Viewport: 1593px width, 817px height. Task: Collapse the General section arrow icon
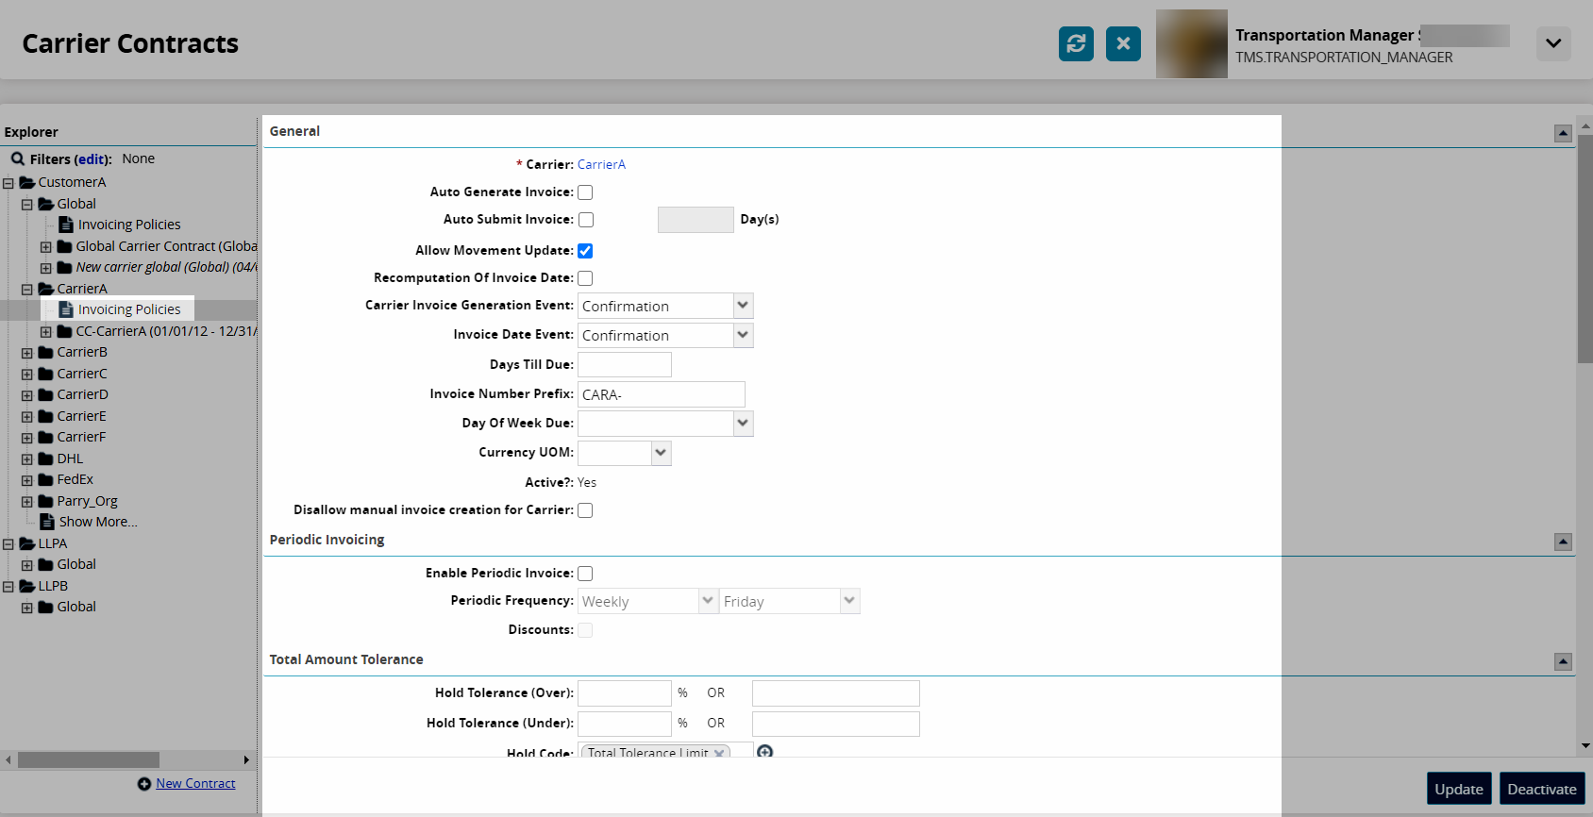1563,133
